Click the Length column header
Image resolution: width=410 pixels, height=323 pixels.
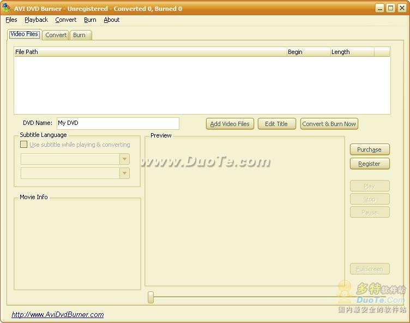[x=352, y=52]
